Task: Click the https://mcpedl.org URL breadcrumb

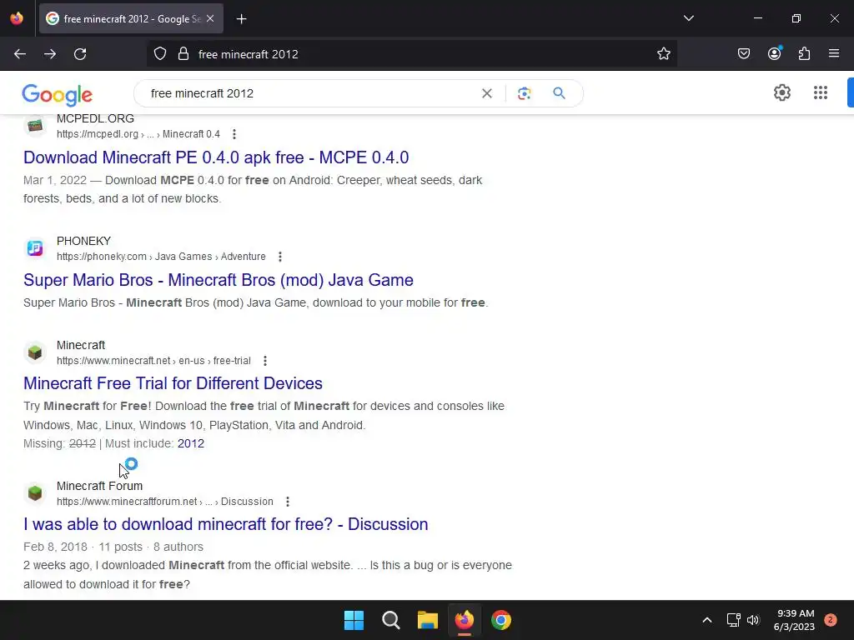Action: click(138, 134)
